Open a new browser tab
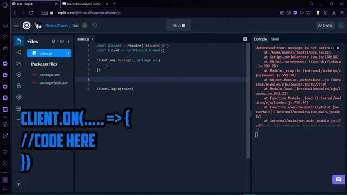 pos(114,4)
